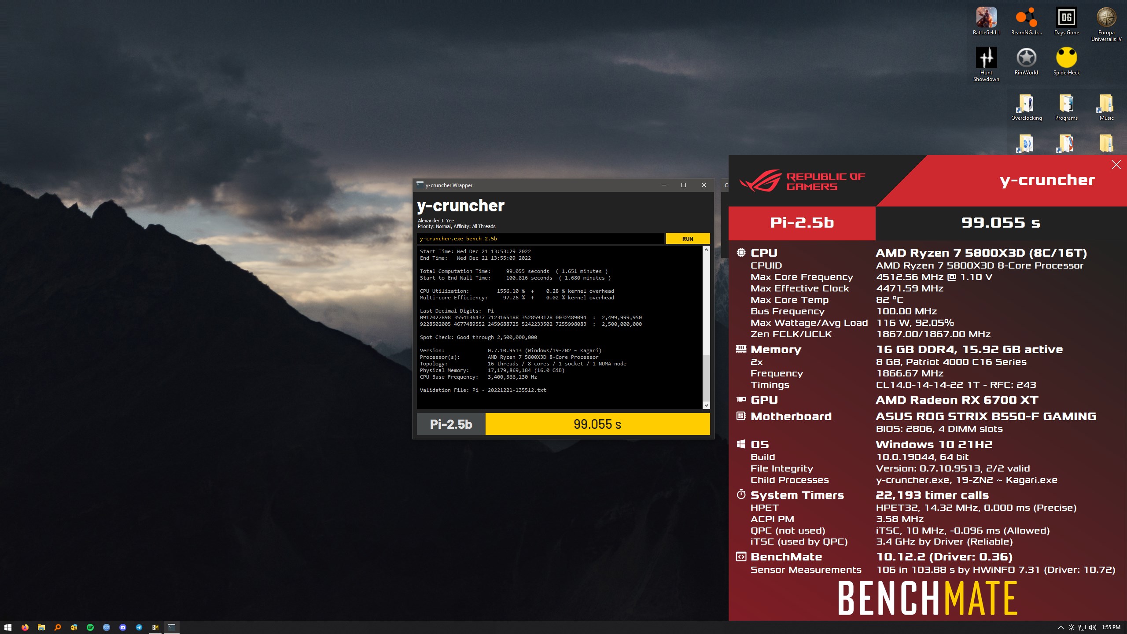Click the '4512.56 MHz @ 1.10 V' value

[x=934, y=277]
